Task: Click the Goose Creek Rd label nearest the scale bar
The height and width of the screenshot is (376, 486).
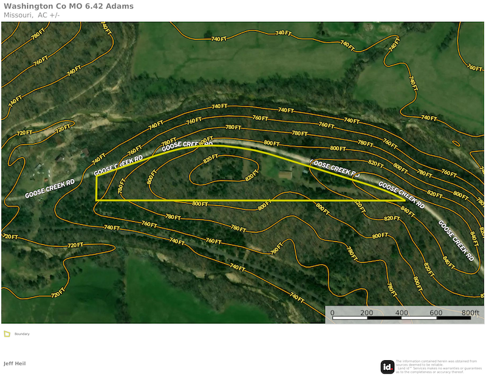Action: [x=456, y=239]
